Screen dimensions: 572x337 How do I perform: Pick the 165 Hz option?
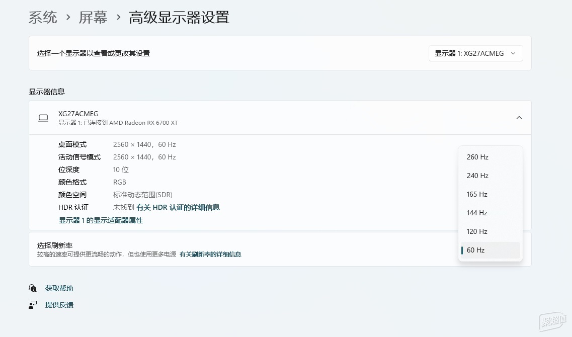tap(477, 194)
